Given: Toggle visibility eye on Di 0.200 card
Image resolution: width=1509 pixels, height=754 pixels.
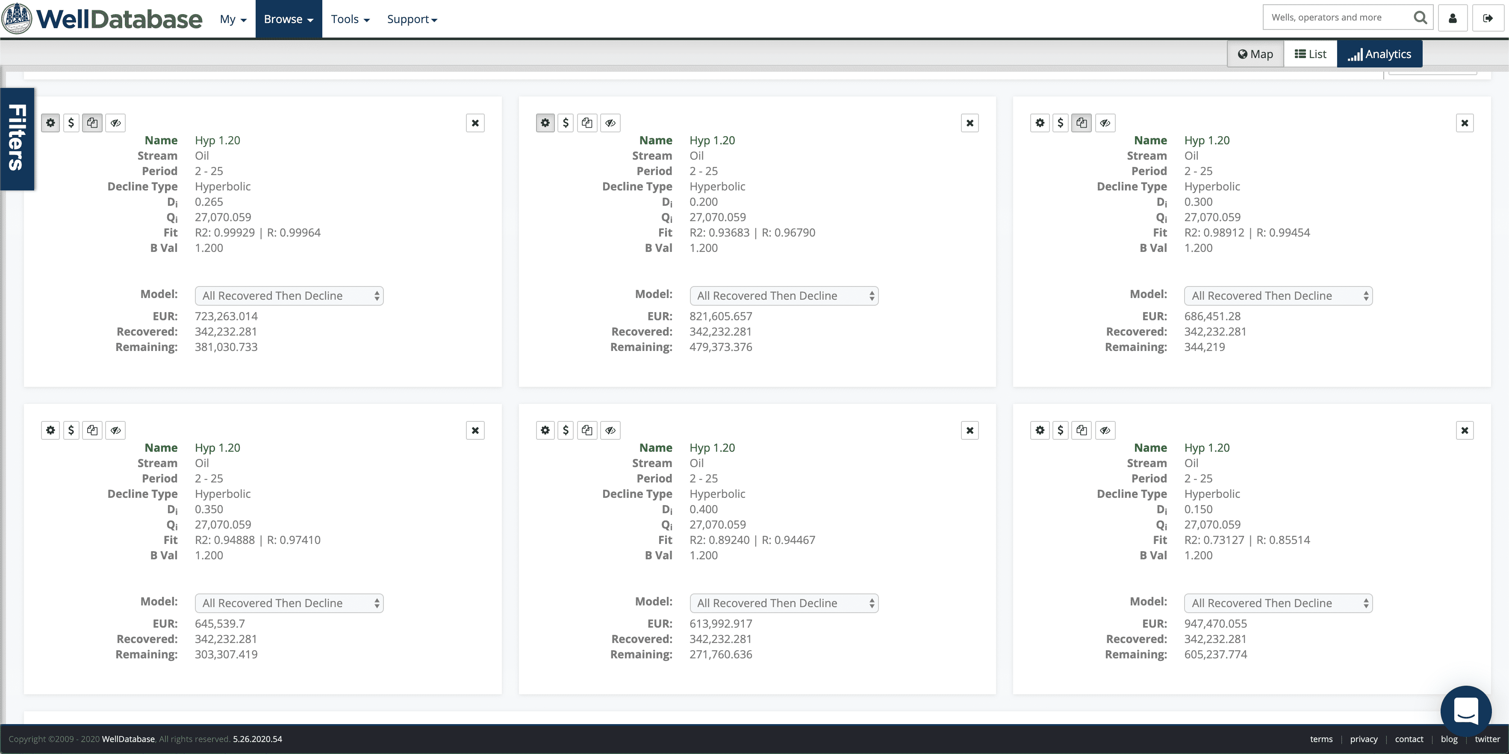Looking at the screenshot, I should click(610, 123).
